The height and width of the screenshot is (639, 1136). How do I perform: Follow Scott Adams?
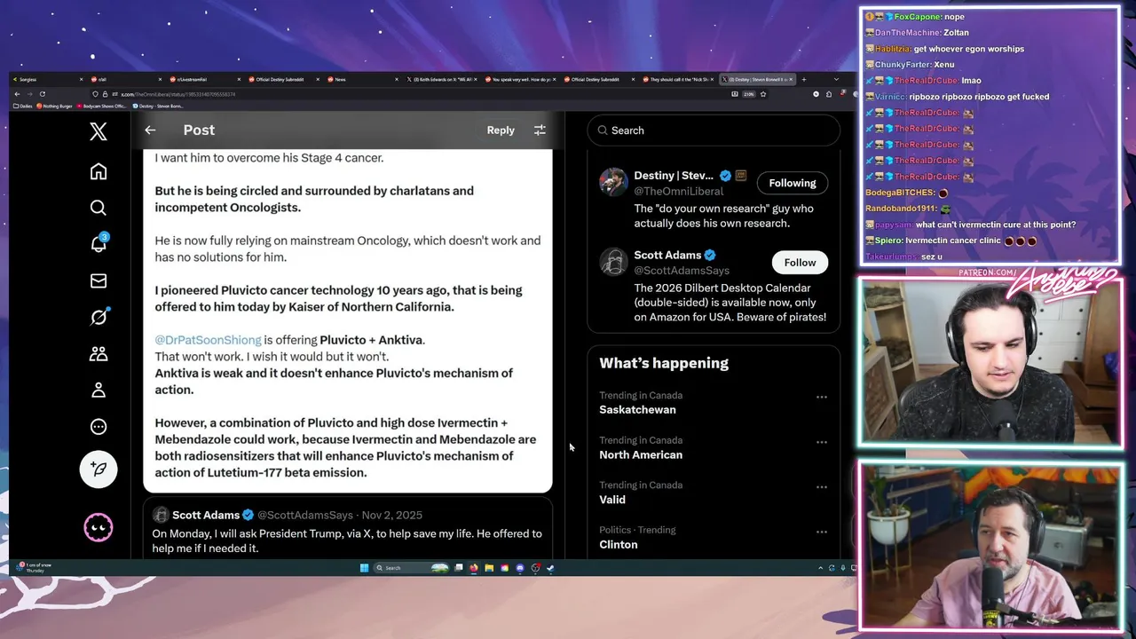click(800, 262)
